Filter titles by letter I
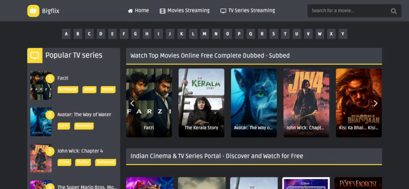 (158, 34)
